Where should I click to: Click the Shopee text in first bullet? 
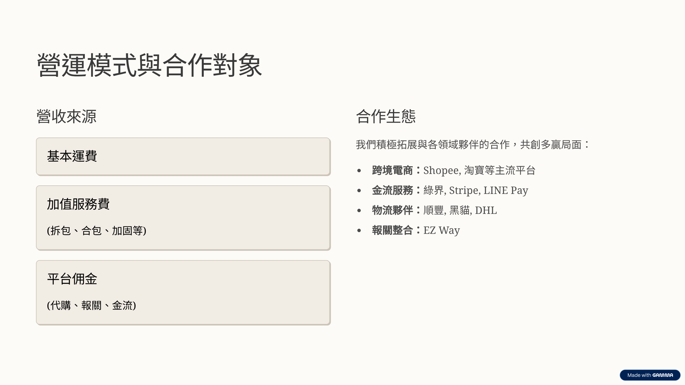coord(441,171)
